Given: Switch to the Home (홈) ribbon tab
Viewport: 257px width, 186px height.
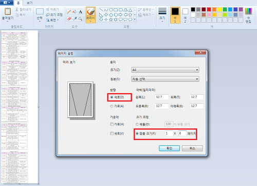Looking at the screenshot, I should [19, 3].
